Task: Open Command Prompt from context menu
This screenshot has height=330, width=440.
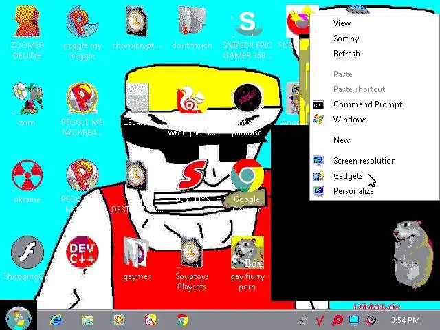Action: click(374, 104)
